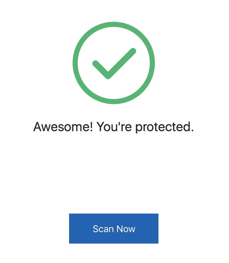Click the green checkmark status icon
The image size is (229, 263).
[114, 63]
